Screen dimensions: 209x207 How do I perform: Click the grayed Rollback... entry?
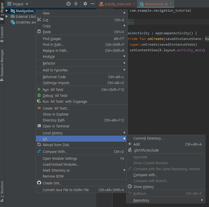(166, 193)
